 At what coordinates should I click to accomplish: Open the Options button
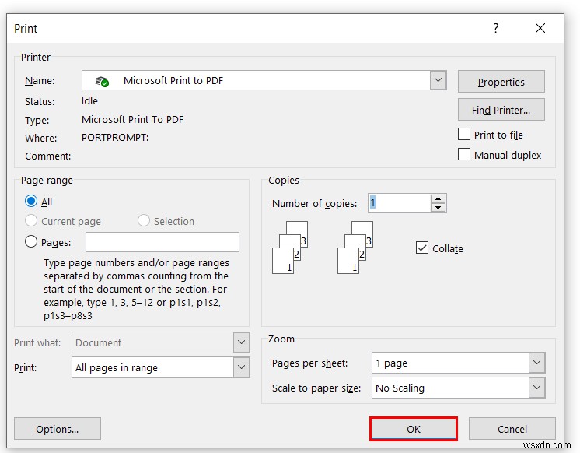[58, 429]
